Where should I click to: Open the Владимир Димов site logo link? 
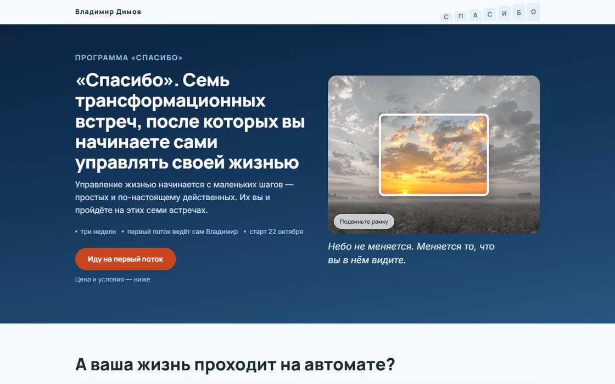point(108,12)
